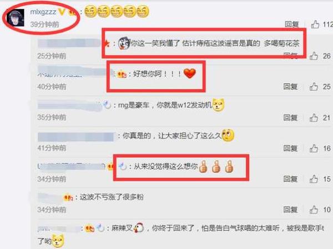This screenshot has height=249, width=333.
Task: Like the 好想你阿 comment
Action: point(314,87)
